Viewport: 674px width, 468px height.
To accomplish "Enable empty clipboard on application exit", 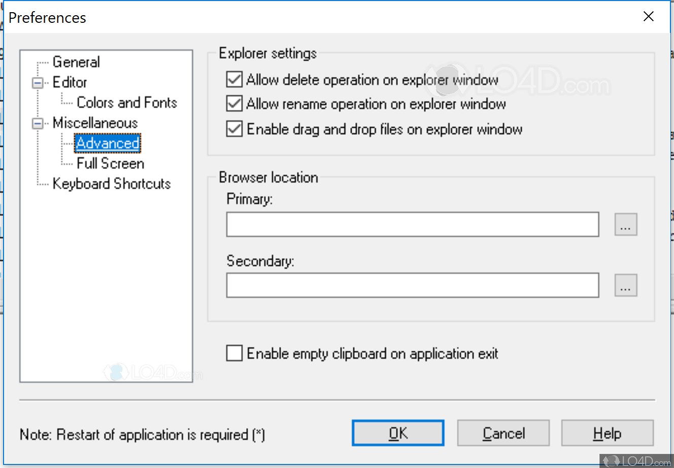I will (x=233, y=353).
